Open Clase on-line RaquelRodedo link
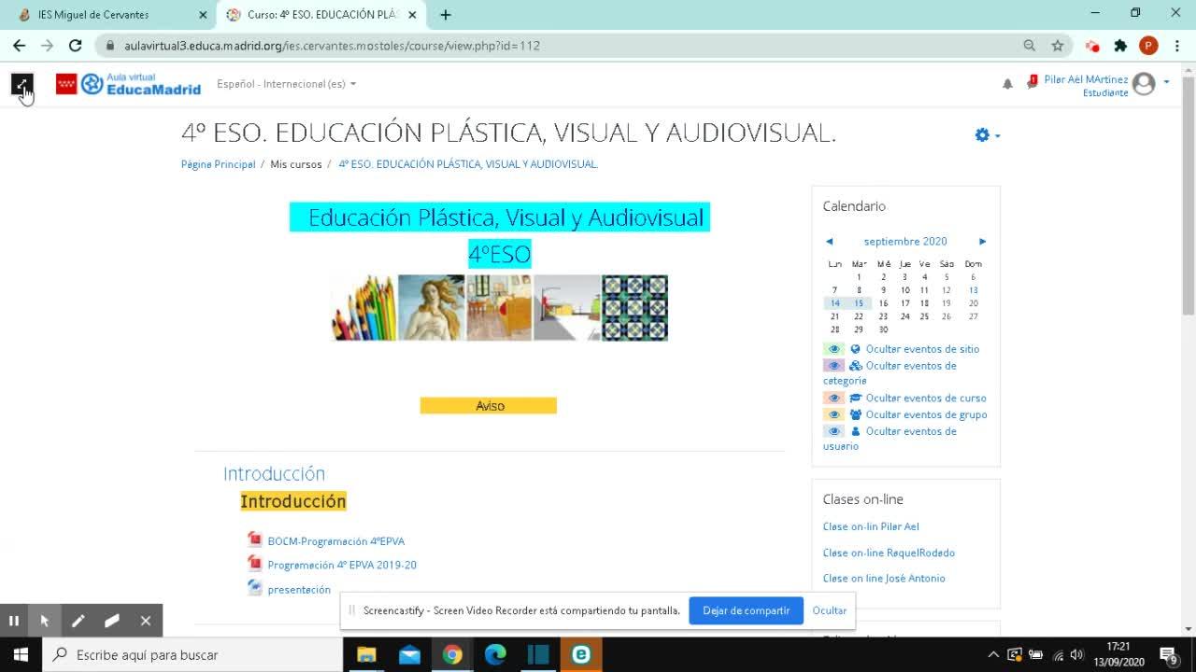Image resolution: width=1196 pixels, height=672 pixels. [x=889, y=553]
